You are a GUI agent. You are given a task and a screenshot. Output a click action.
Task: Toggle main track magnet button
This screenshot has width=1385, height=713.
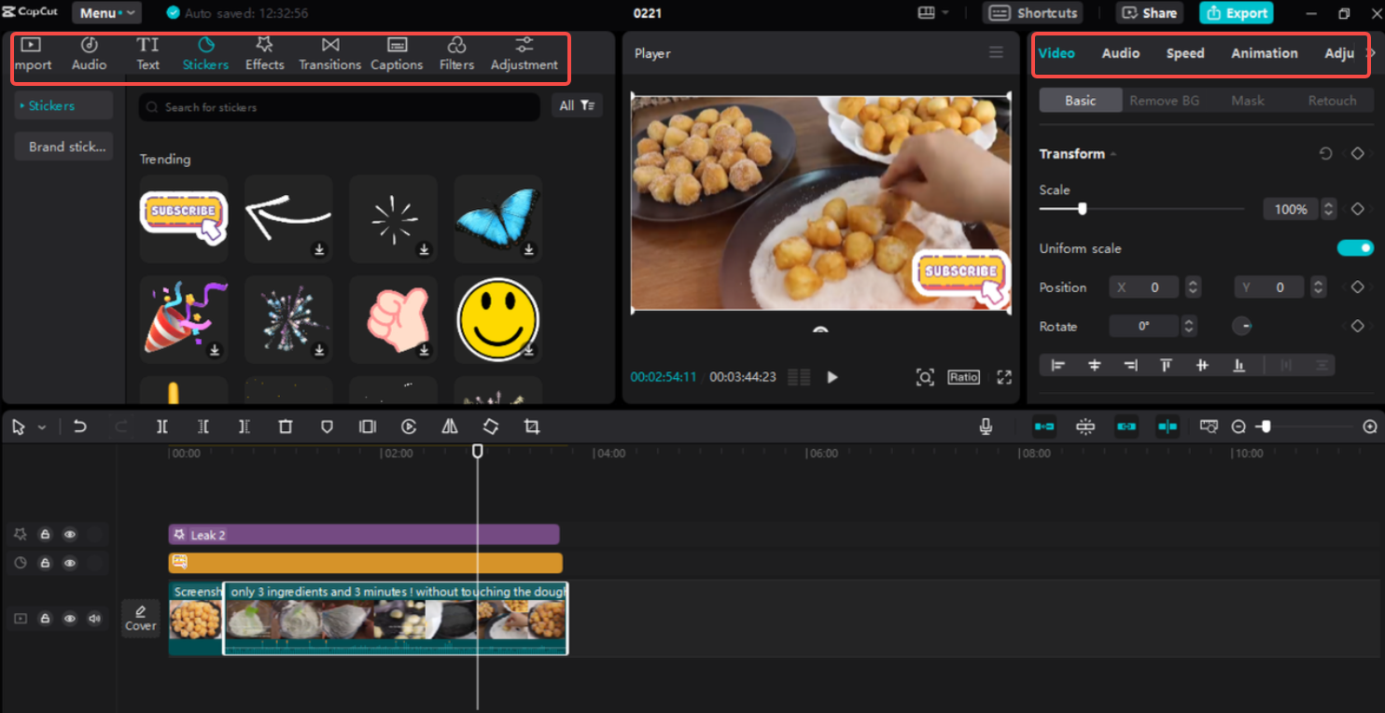[1044, 426]
